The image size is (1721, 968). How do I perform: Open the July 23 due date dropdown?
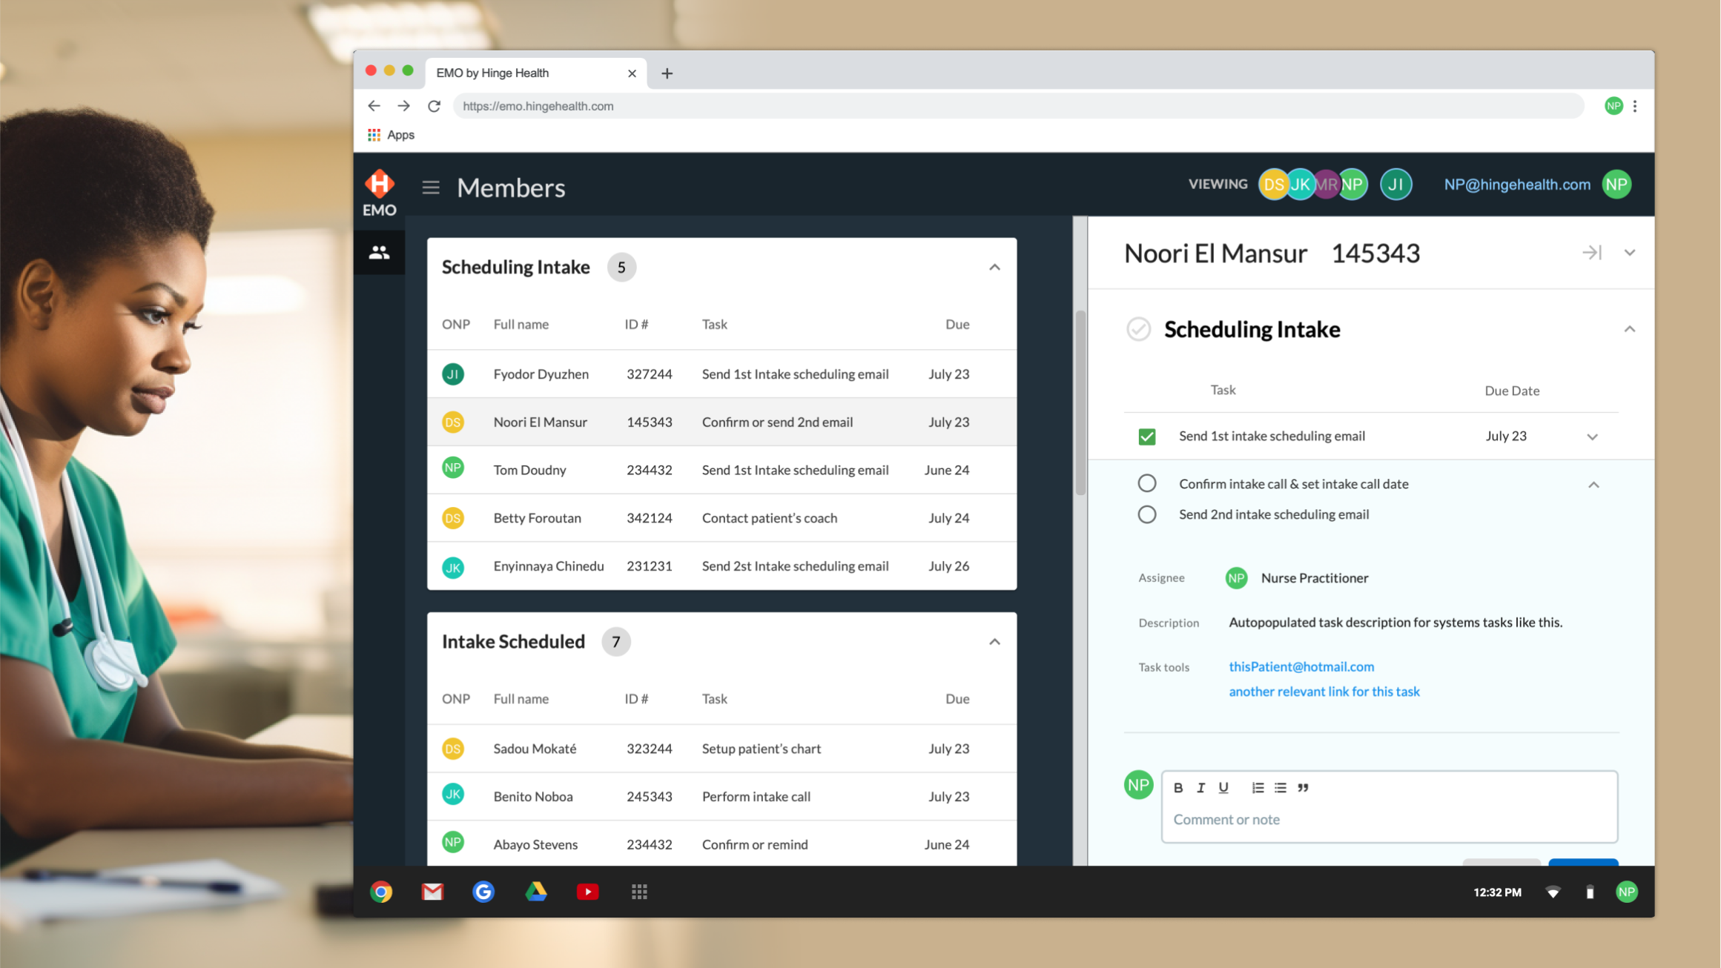1593,437
